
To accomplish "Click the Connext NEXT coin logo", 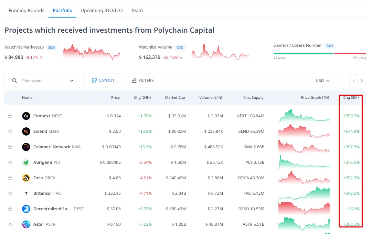I will [26, 116].
